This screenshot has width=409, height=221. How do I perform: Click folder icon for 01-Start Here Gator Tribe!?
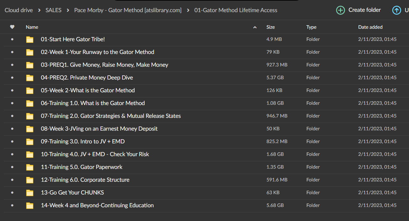point(30,39)
